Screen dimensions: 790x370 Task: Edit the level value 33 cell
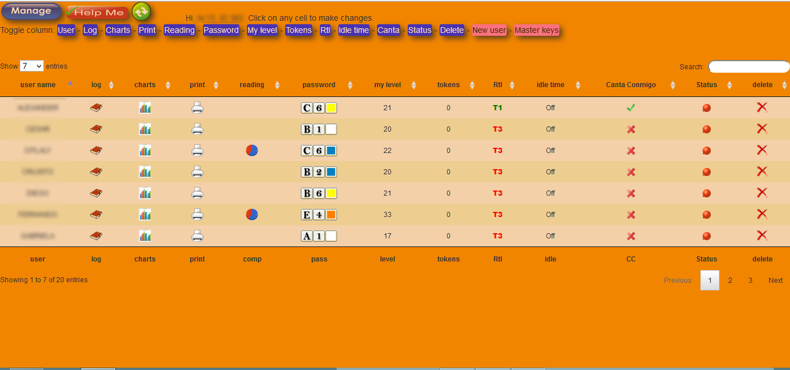pyautogui.click(x=387, y=214)
